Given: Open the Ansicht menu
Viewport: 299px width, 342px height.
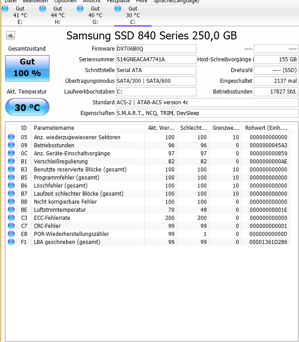Looking at the screenshot, I should [x=92, y=1].
